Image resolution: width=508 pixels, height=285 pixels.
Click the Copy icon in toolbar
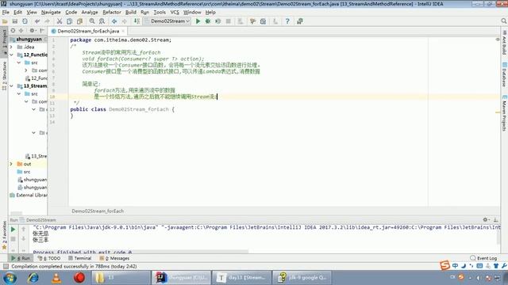tap(69, 21)
